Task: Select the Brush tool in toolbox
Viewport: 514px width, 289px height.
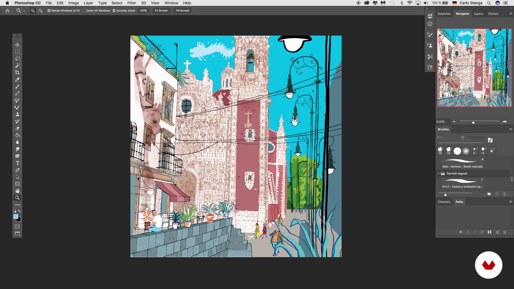Action: click(17, 86)
